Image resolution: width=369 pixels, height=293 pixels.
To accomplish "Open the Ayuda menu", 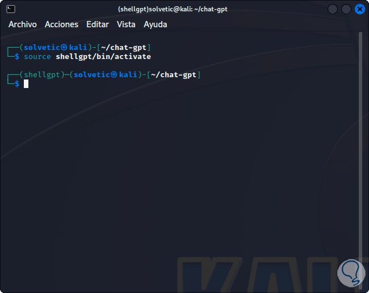I will coord(156,24).
